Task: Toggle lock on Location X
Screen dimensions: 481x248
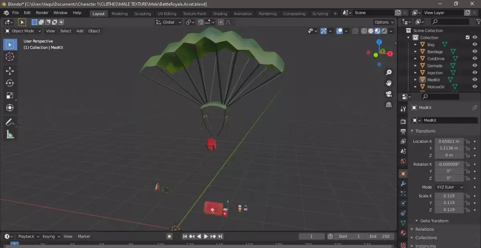Action: (467, 141)
